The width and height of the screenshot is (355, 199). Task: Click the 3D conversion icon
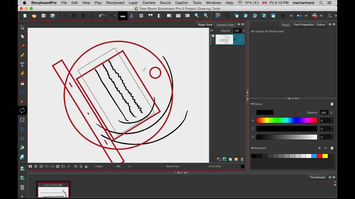click(x=218, y=16)
